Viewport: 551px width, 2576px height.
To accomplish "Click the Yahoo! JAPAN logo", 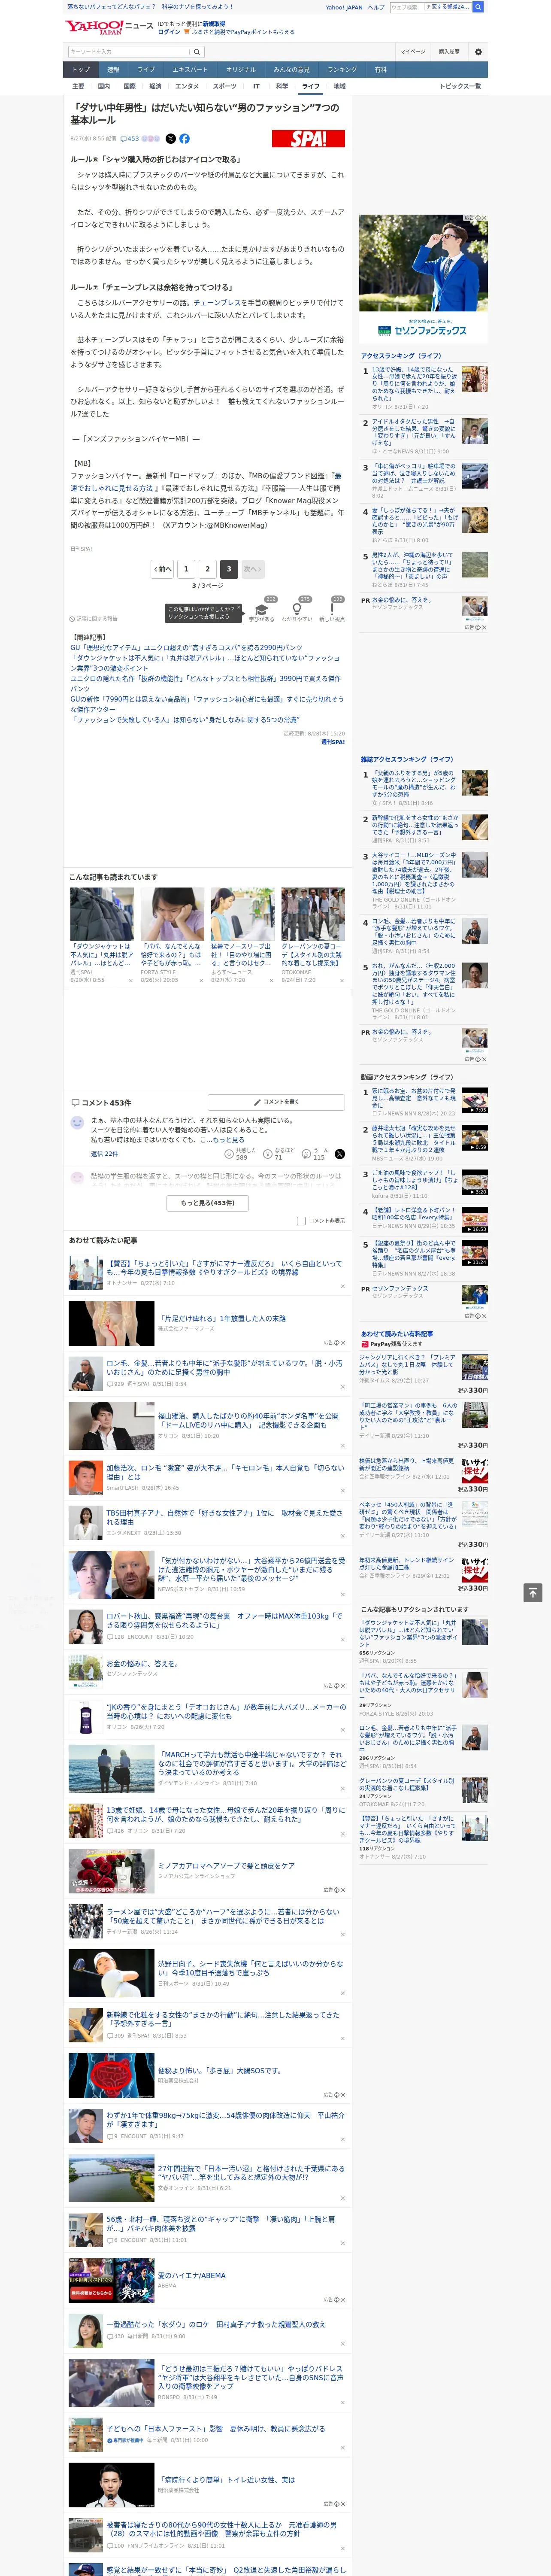I will pyautogui.click(x=95, y=27).
